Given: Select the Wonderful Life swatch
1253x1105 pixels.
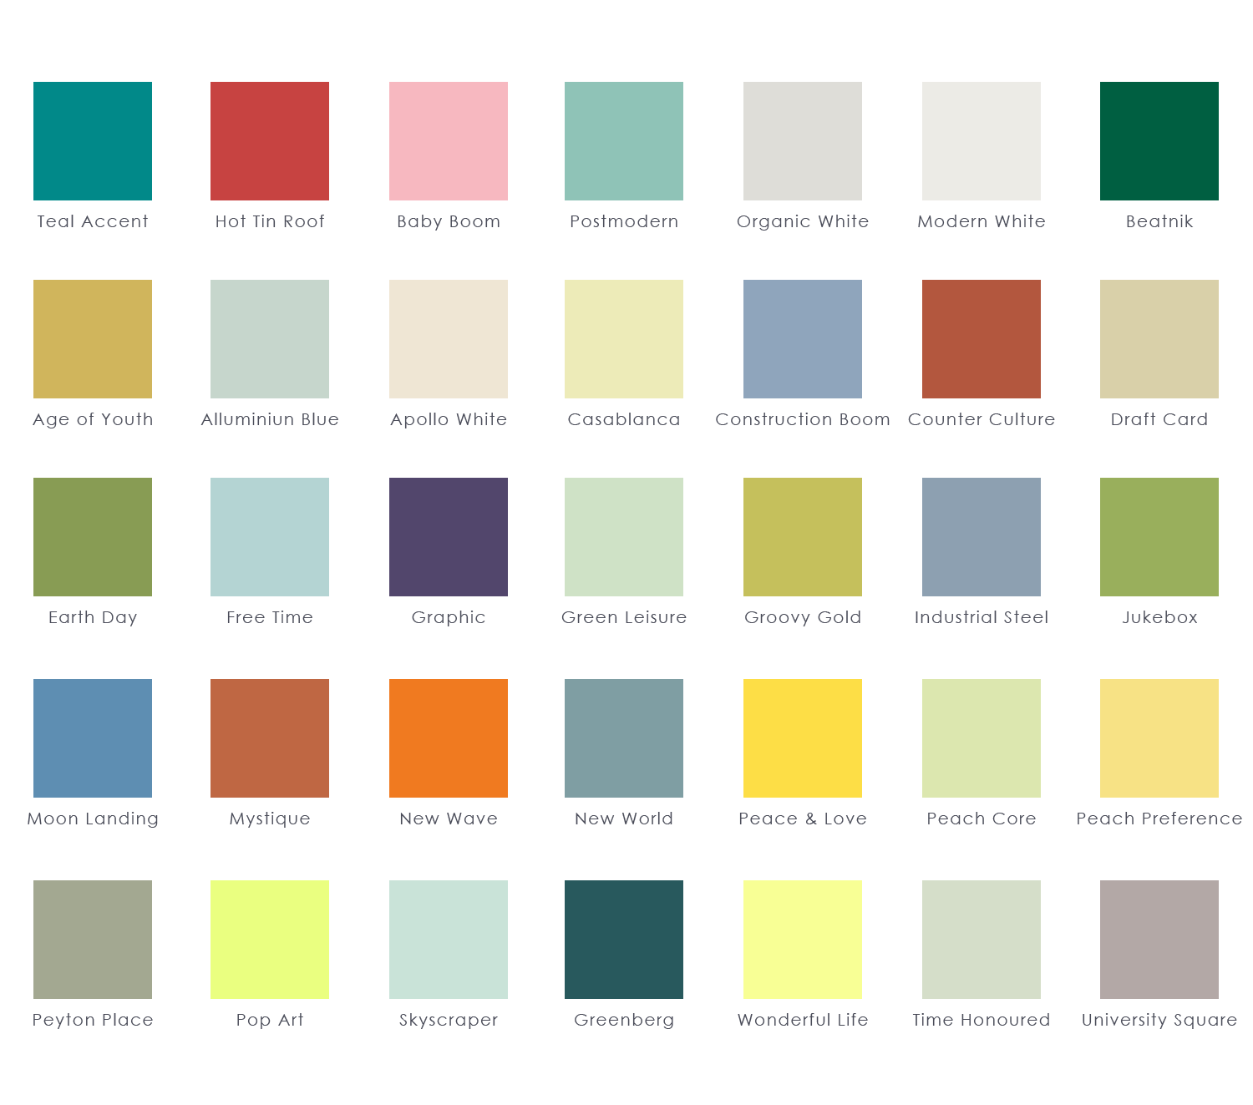Looking at the screenshot, I should [x=803, y=940].
